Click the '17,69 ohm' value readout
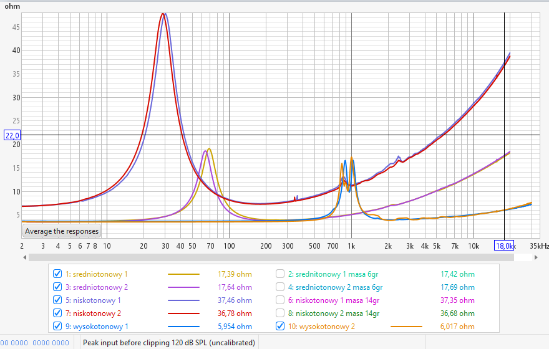 pyautogui.click(x=457, y=287)
